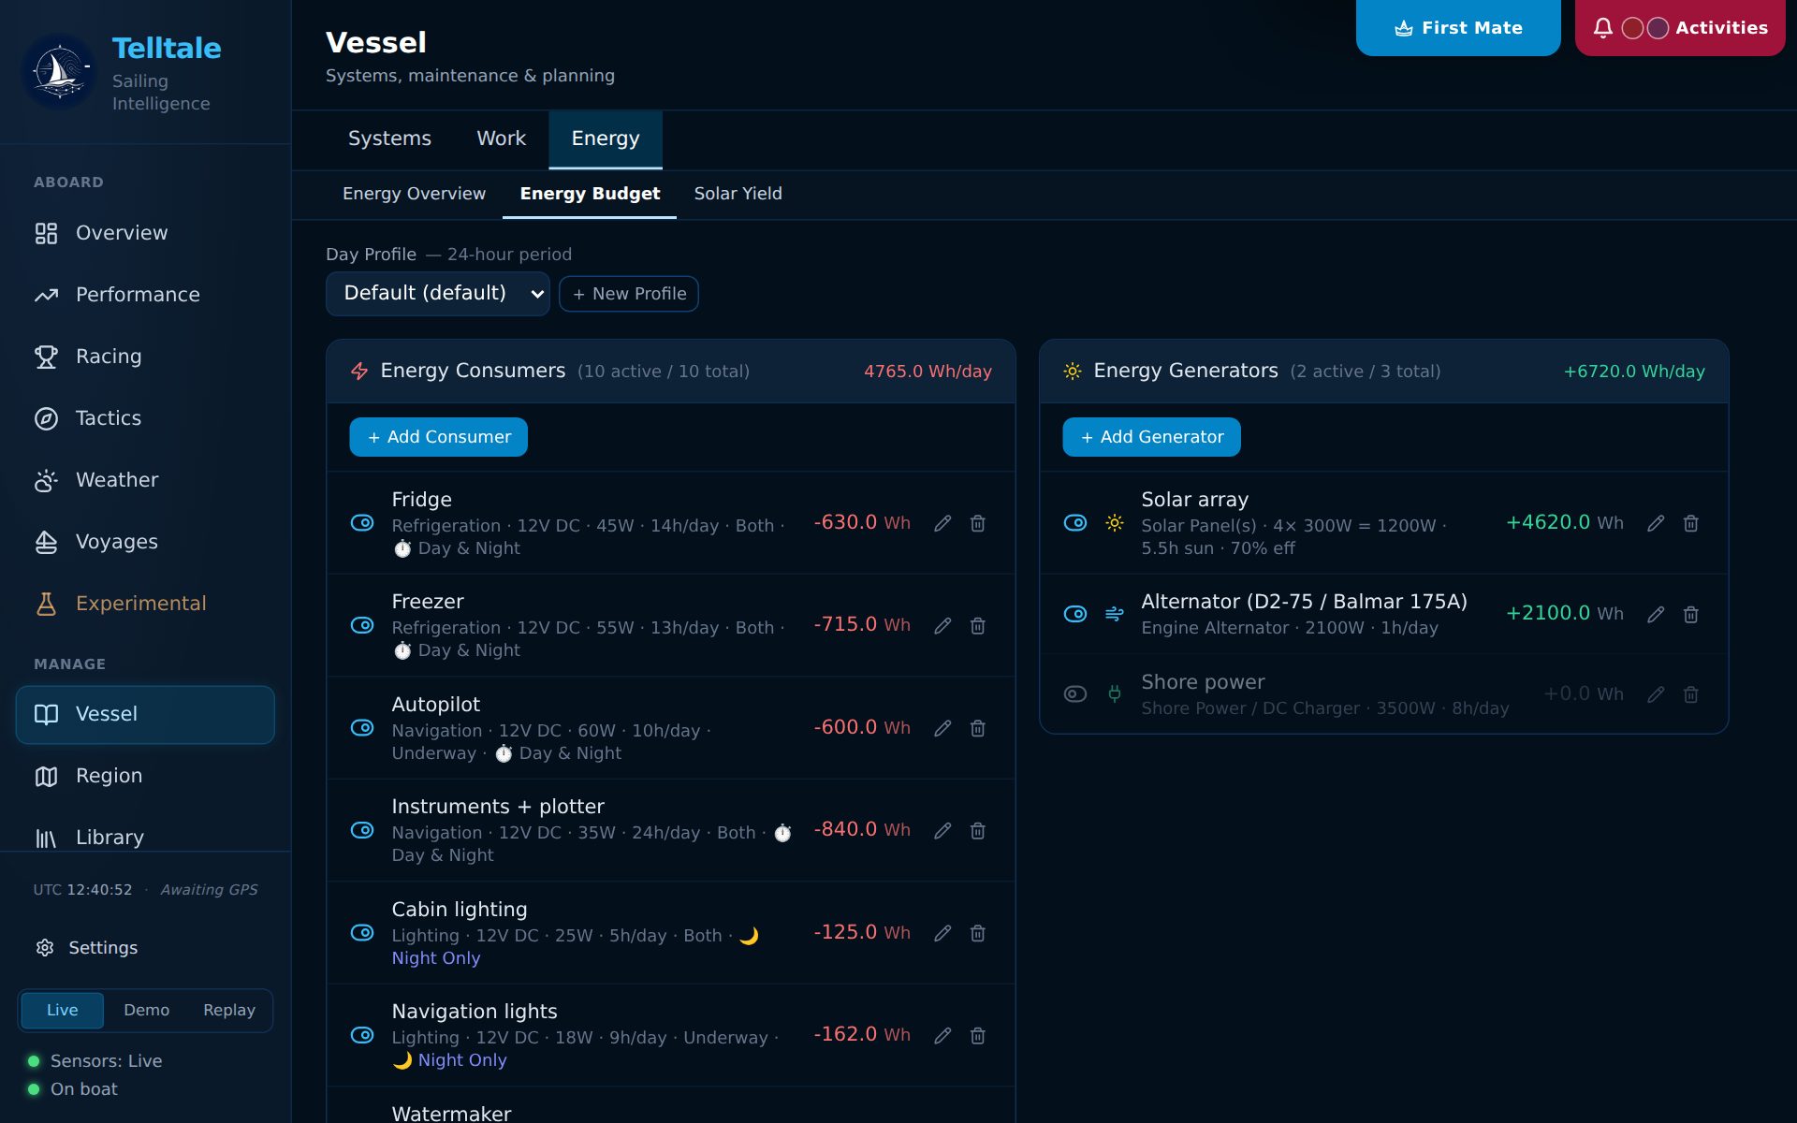Toggle the Autopilot active eye
Screen dimensions: 1797x1123
click(x=362, y=728)
